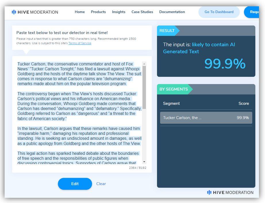The height and width of the screenshot is (203, 265).
Task: Open the Documentation page
Action: click(172, 12)
